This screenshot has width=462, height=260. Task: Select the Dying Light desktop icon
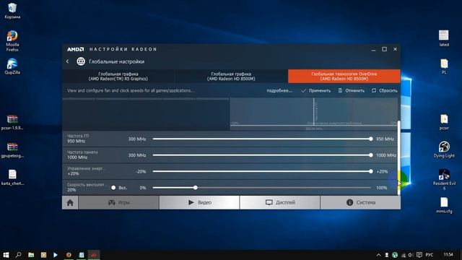444,149
